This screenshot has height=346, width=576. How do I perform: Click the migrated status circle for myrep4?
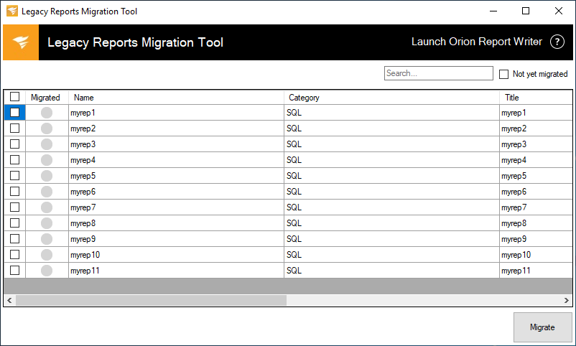tap(47, 160)
